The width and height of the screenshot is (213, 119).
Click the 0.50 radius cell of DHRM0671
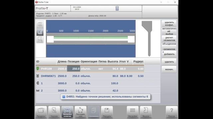point(140,76)
